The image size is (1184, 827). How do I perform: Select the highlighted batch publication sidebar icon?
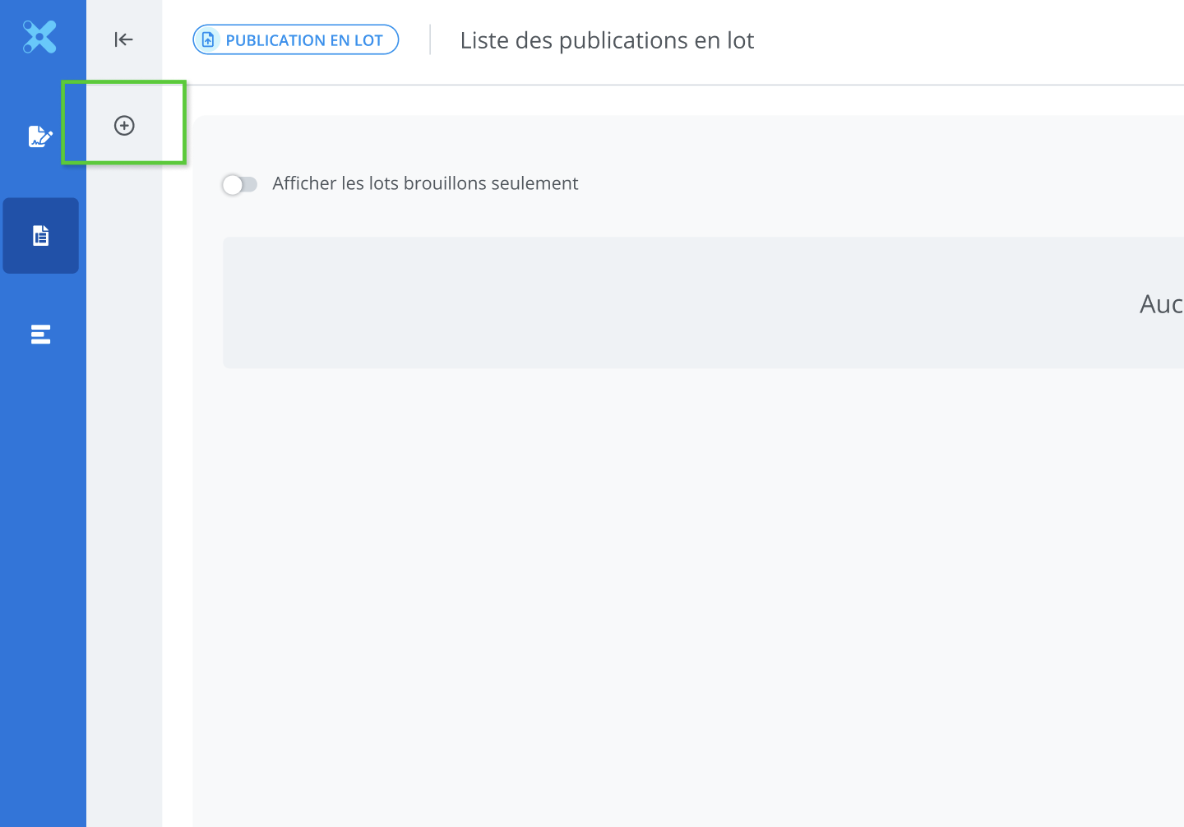coord(40,236)
